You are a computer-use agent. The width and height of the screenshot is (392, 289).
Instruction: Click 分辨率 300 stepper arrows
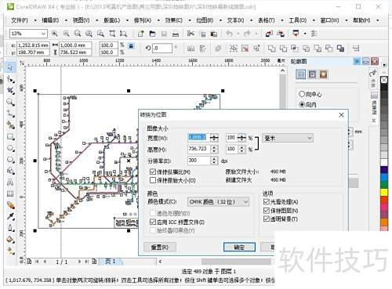[x=214, y=161]
